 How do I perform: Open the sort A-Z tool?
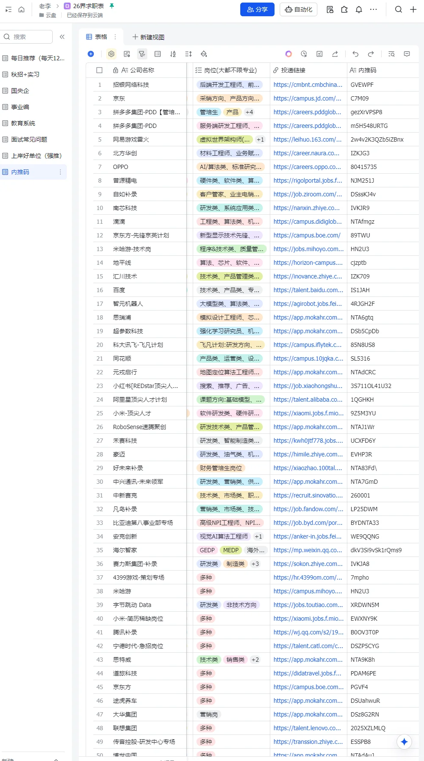(173, 54)
